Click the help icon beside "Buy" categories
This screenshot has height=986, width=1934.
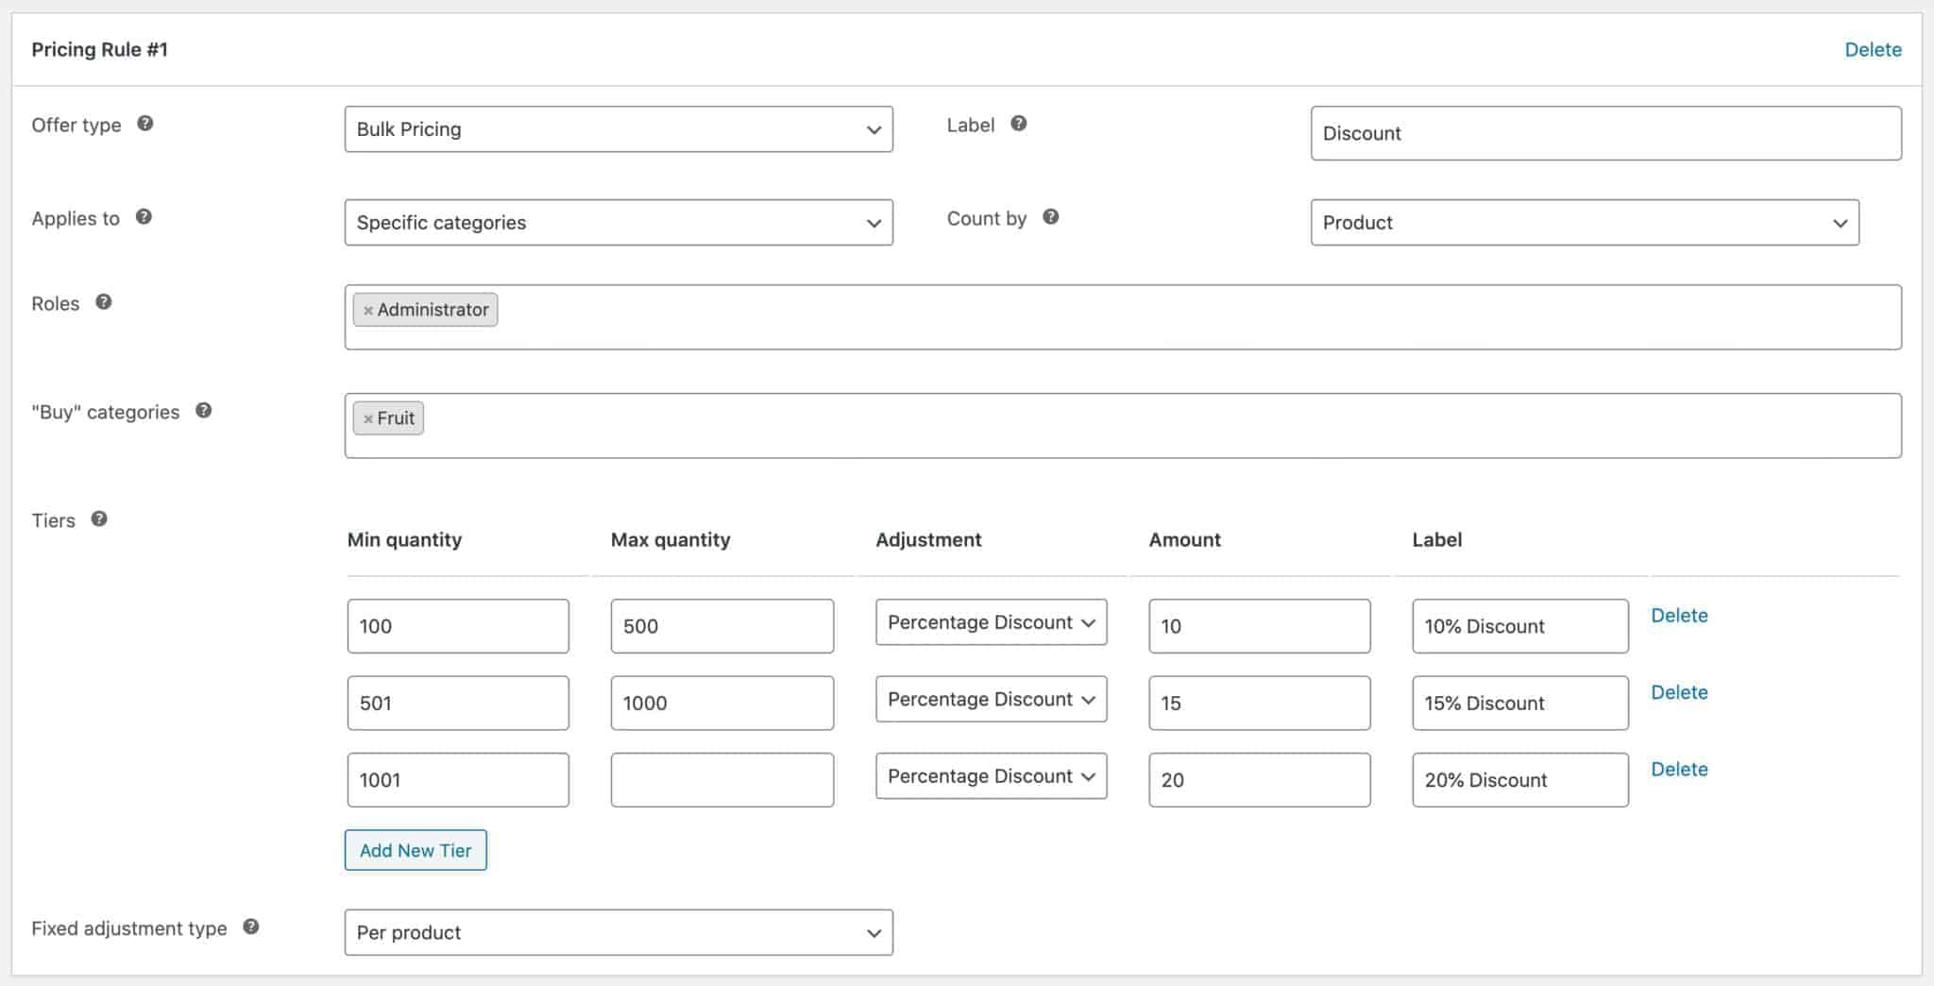(x=203, y=411)
